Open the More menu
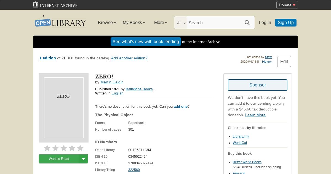This screenshot has height=174, width=331. [161, 23]
